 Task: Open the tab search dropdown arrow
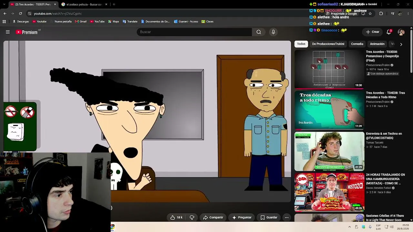(x=5, y=5)
